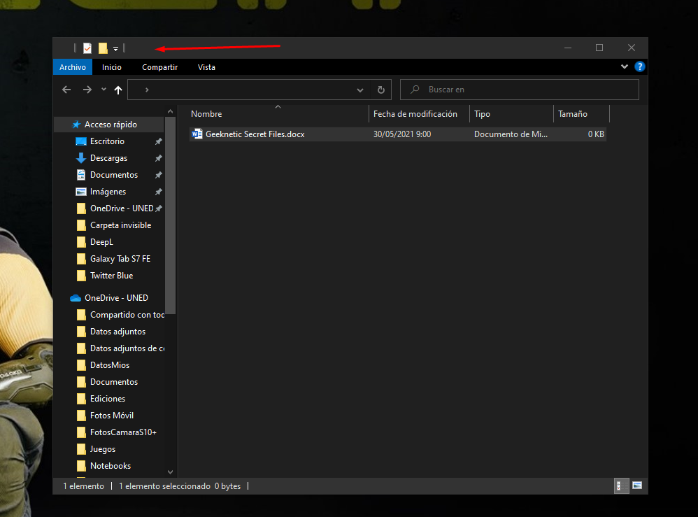The image size is (698, 517).
Task: Switch to the Compartir ribbon tab
Action: pyautogui.click(x=159, y=67)
